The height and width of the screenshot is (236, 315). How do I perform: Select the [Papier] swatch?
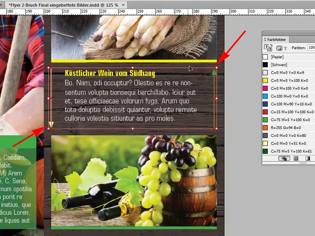click(x=289, y=57)
